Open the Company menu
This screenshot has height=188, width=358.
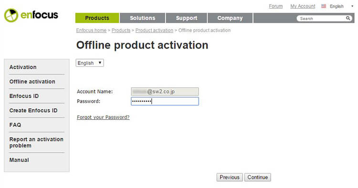point(230,18)
